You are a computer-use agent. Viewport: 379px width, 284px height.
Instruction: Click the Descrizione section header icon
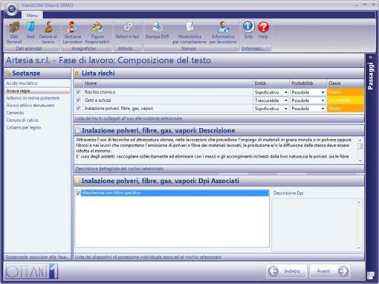coord(78,130)
